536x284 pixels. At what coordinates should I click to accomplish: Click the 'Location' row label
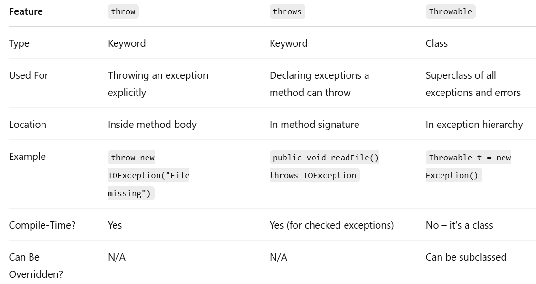coord(27,125)
